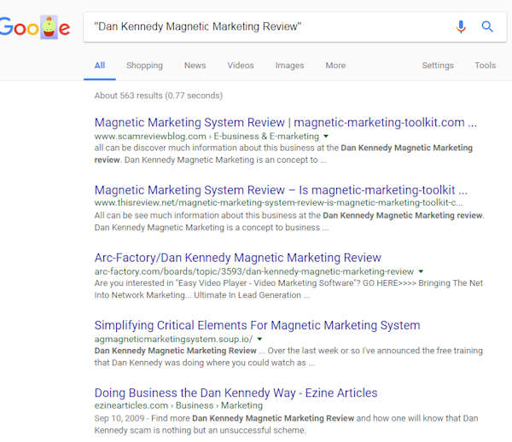Click the voice search microphone icon
512x442 pixels.
click(461, 26)
